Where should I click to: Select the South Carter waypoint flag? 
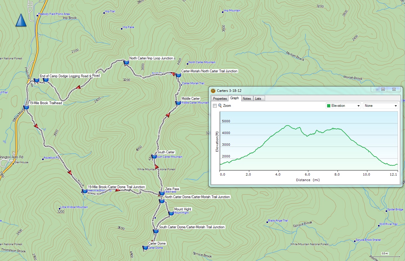click(154, 157)
